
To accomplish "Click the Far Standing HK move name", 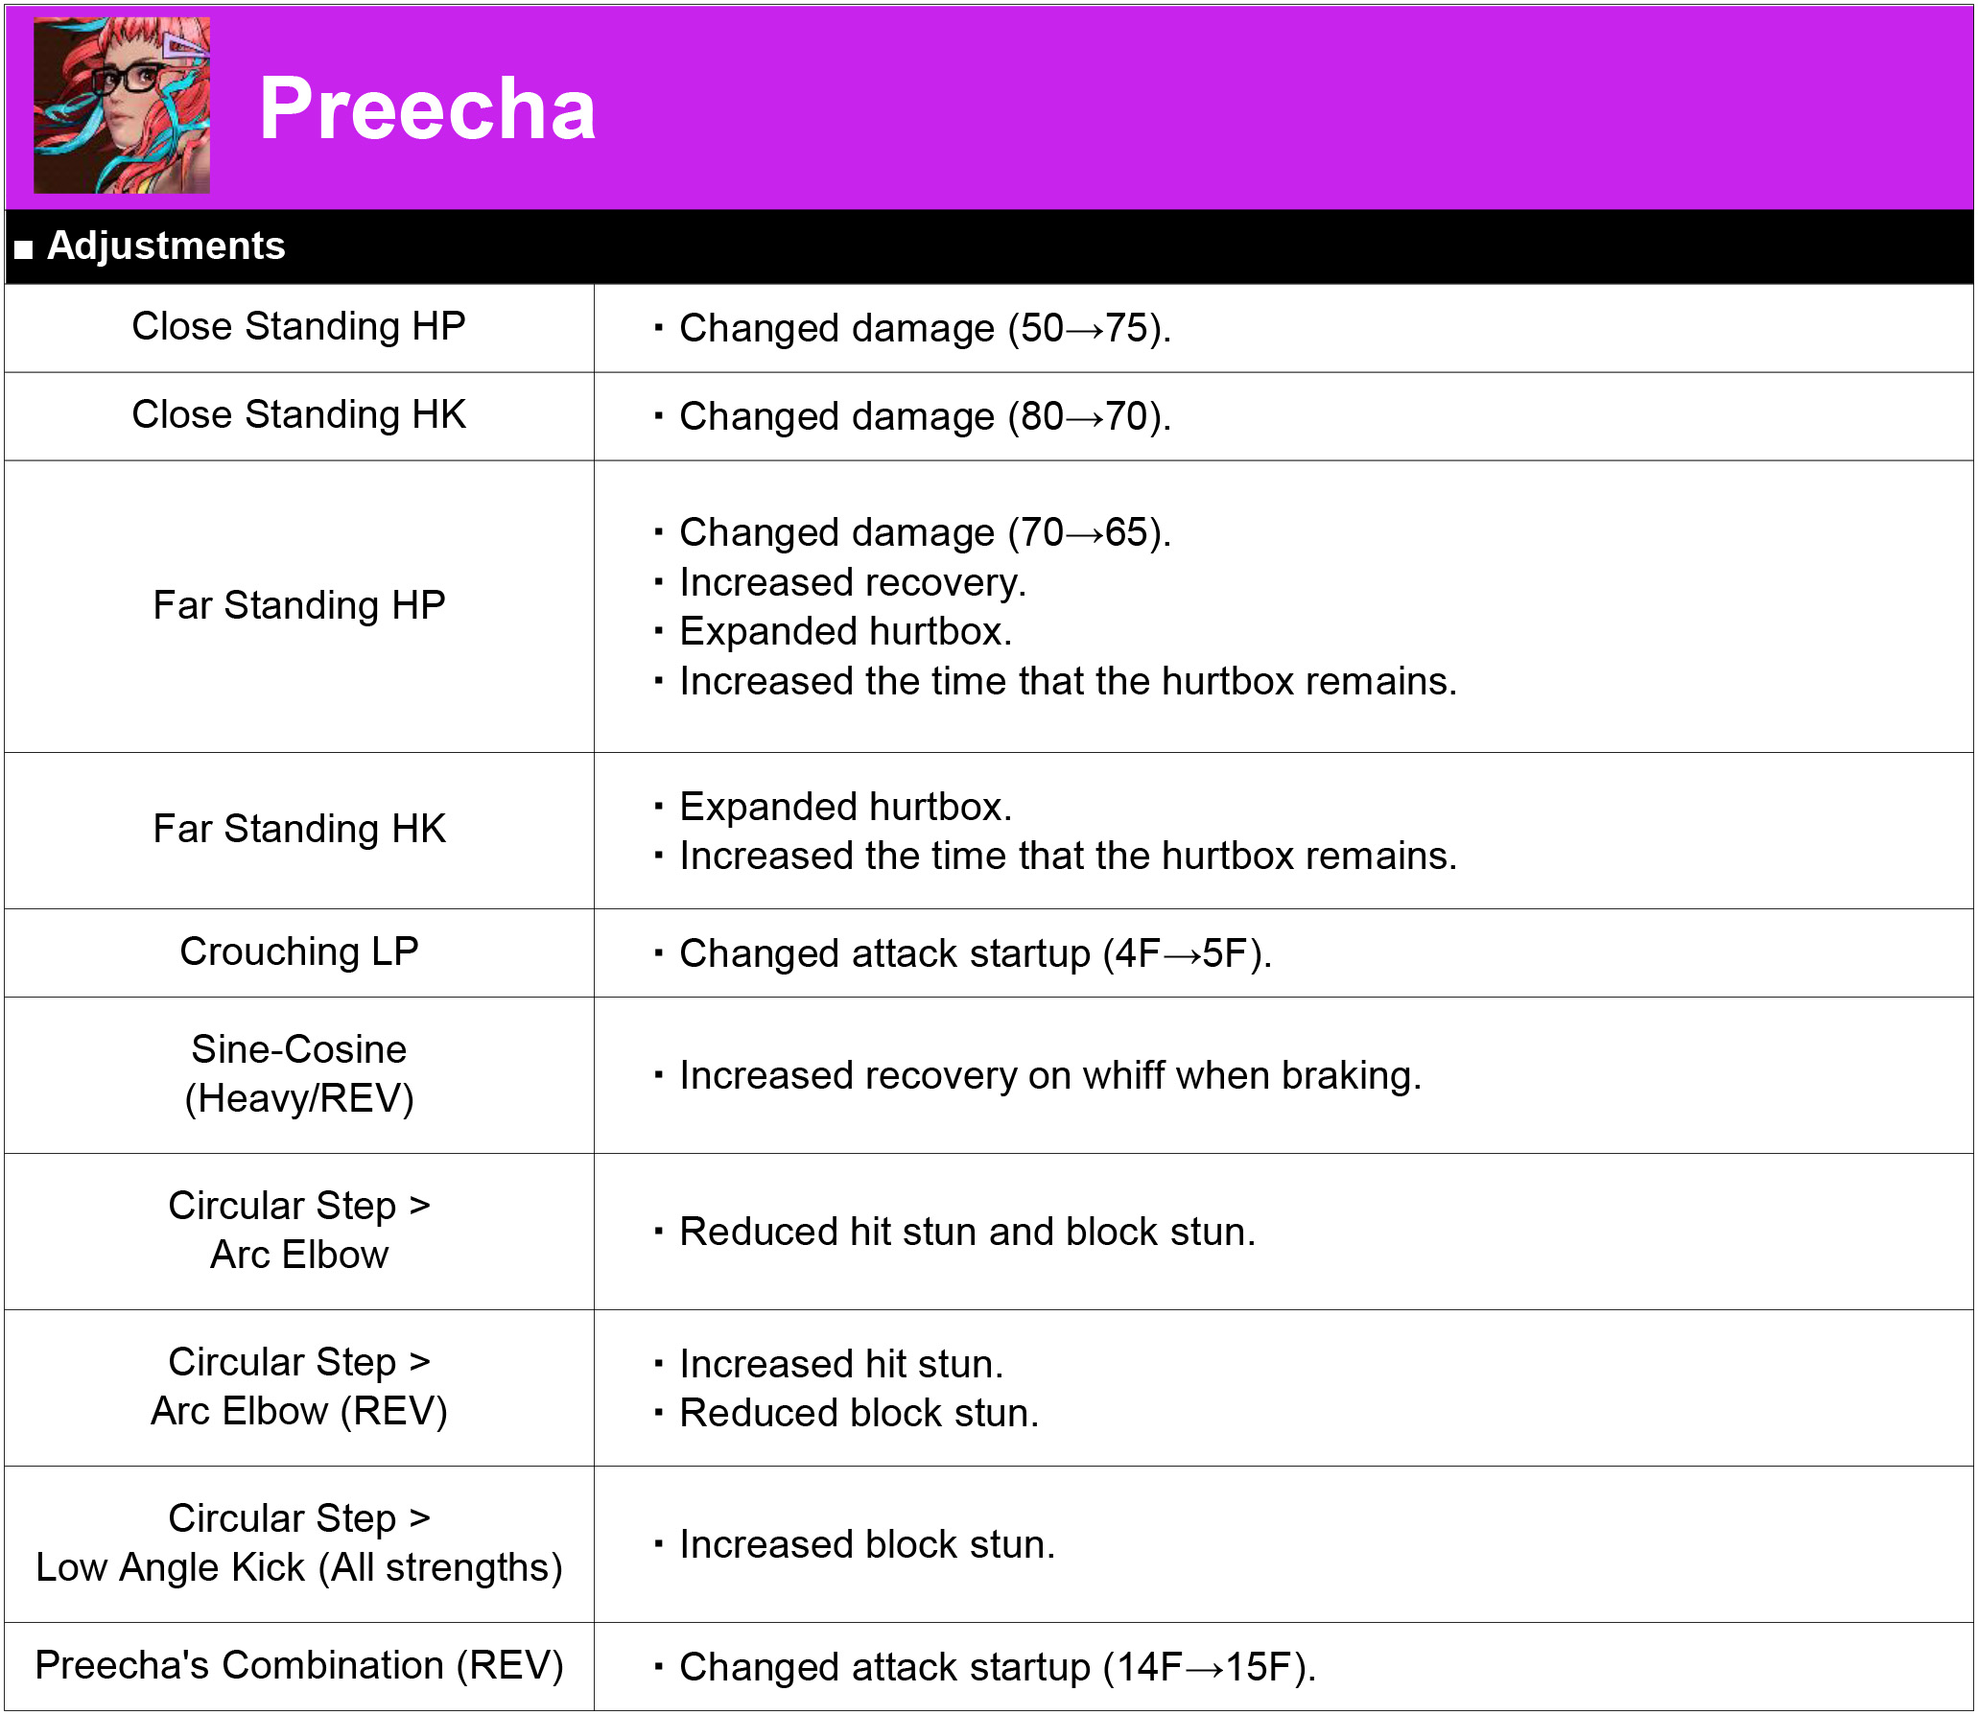I will pos(299,830).
